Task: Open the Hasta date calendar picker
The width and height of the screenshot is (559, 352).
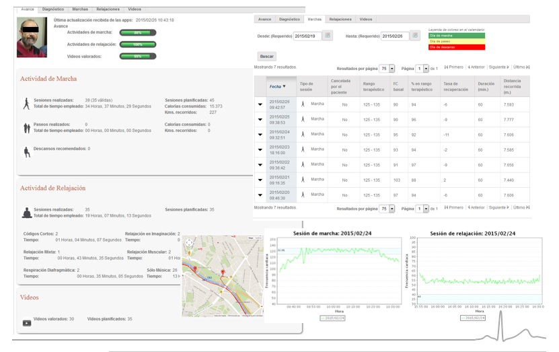Action: click(414, 36)
